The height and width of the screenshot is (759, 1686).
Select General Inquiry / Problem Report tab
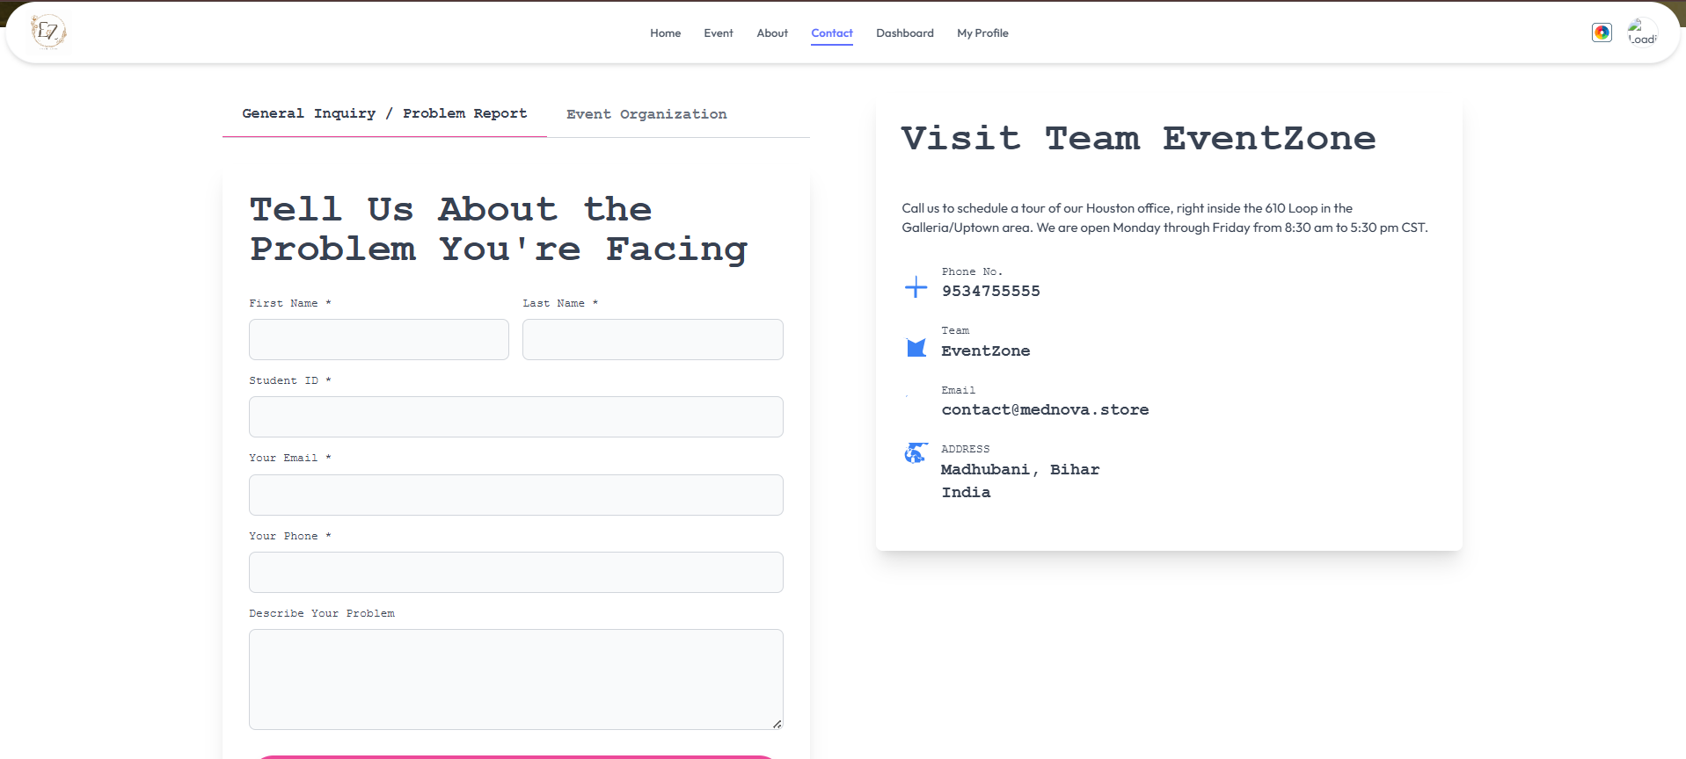point(384,113)
